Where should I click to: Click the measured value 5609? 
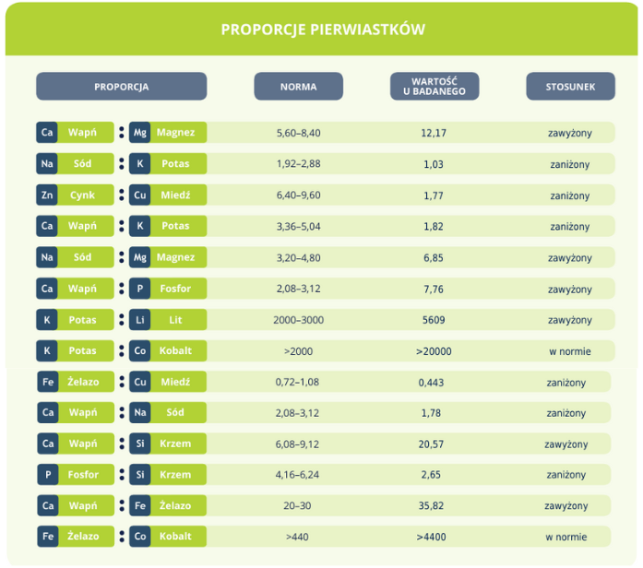434,320
